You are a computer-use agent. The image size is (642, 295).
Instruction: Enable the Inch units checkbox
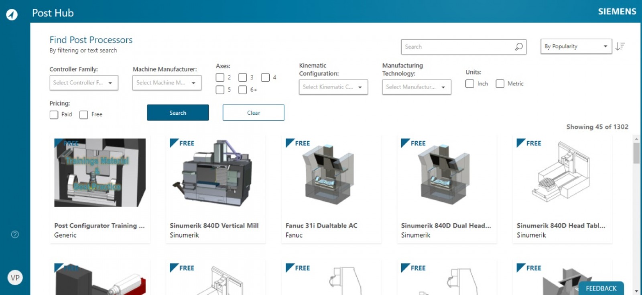(470, 83)
